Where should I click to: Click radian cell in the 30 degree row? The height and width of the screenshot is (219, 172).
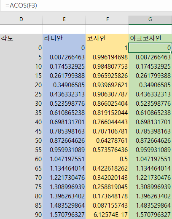pyautogui.click(x=64, y=104)
